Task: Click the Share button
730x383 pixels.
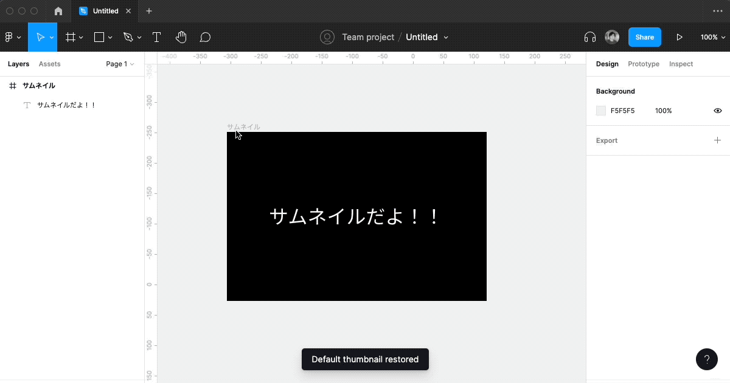Action: (x=644, y=37)
